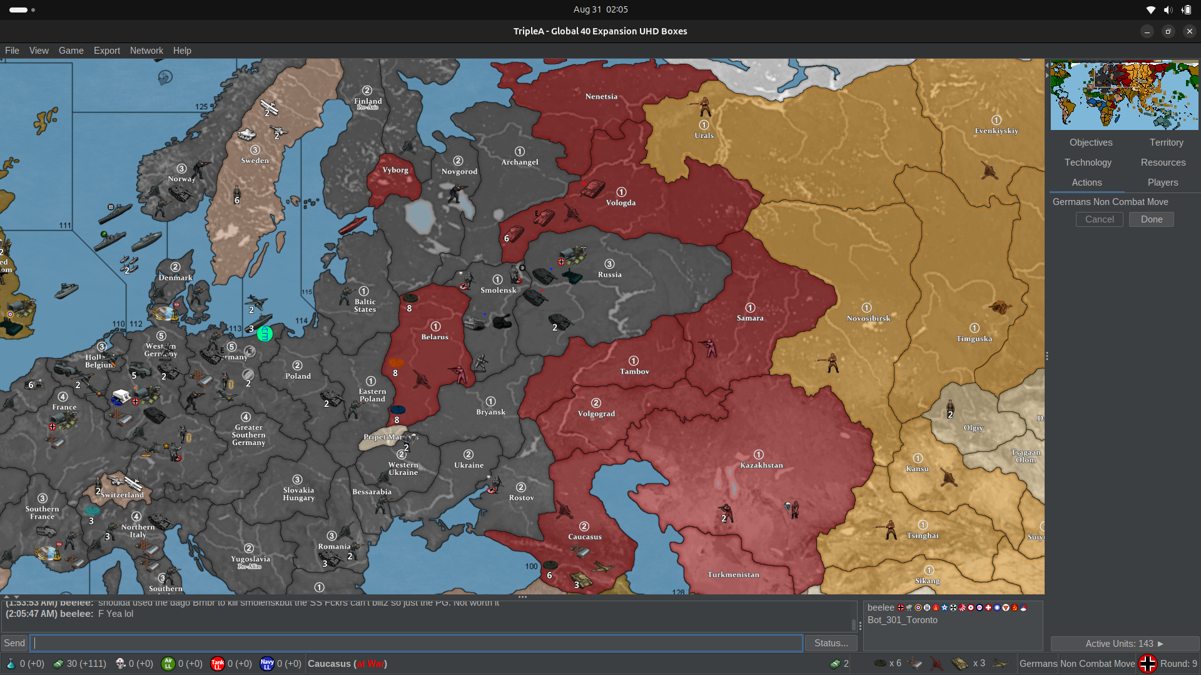The width and height of the screenshot is (1201, 675).
Task: Click the Russia territory label
Action: pos(609,275)
